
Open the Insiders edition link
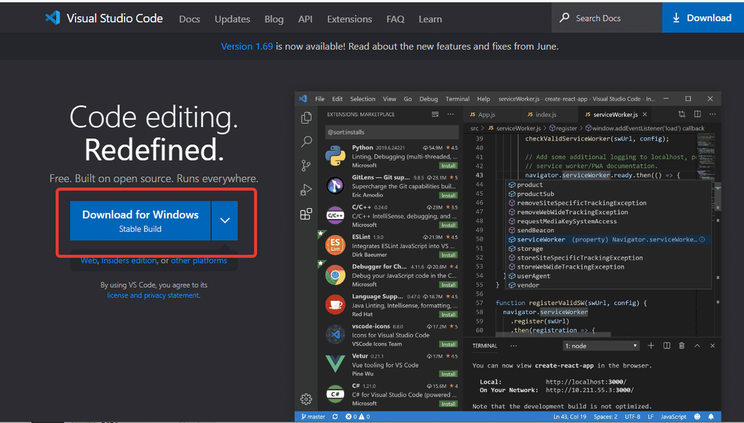[x=129, y=260]
